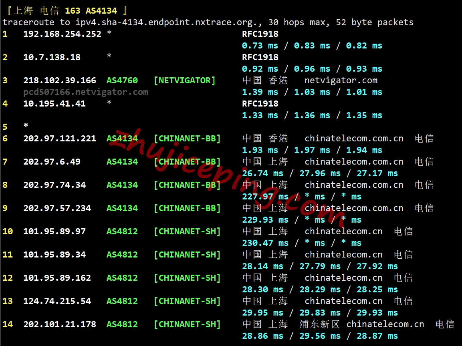Click the latency value 229.93 ms
Screen dimensions: 462x346
click(265, 220)
